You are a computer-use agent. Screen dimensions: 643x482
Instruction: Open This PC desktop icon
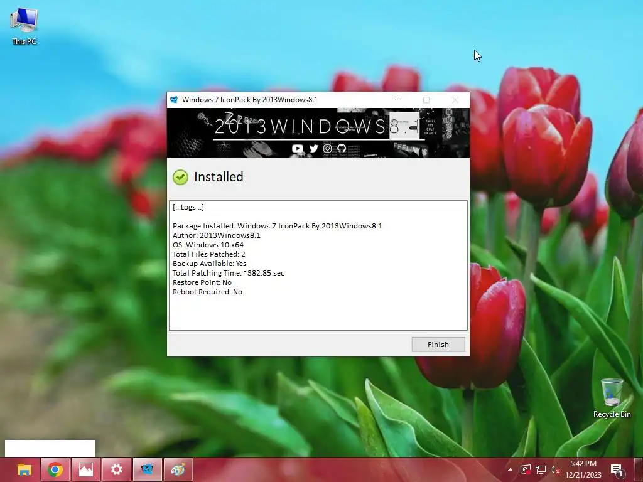click(x=24, y=25)
